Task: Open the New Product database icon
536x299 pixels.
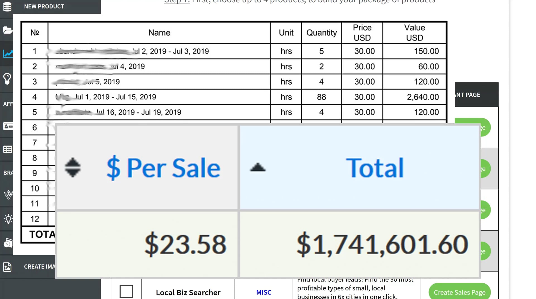Action: pos(7,6)
